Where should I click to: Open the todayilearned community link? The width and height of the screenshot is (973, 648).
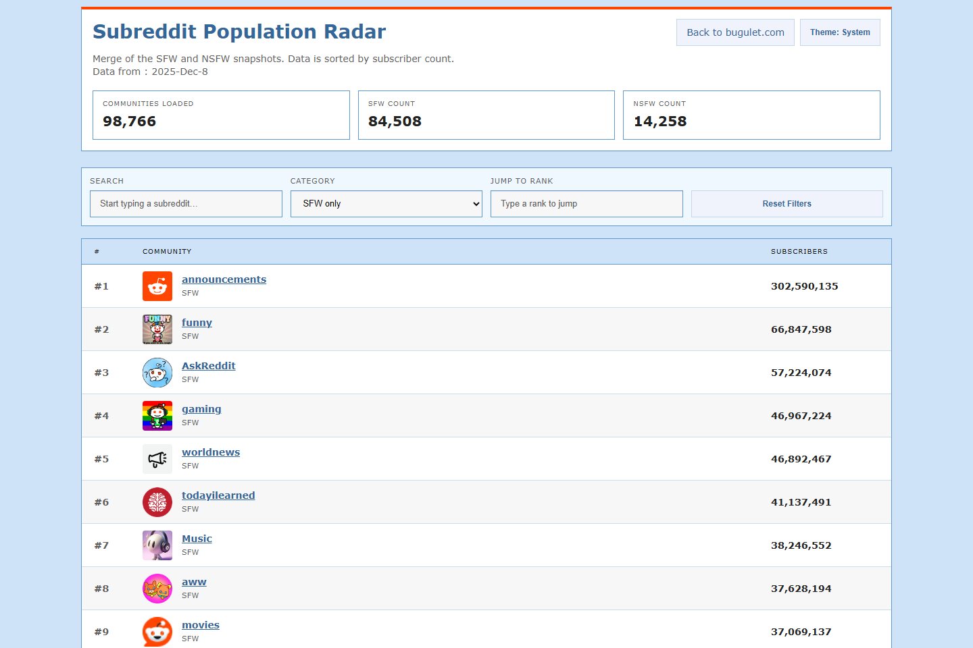[x=218, y=495]
